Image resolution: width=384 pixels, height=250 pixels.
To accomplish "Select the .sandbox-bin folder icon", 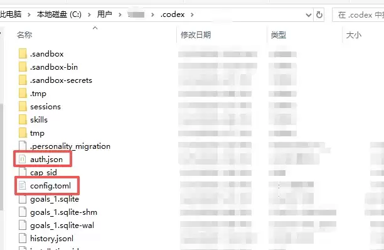I will tap(23, 67).
